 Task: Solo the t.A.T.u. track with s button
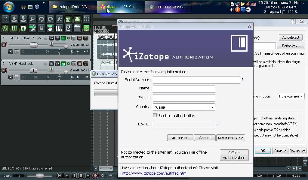85,38
